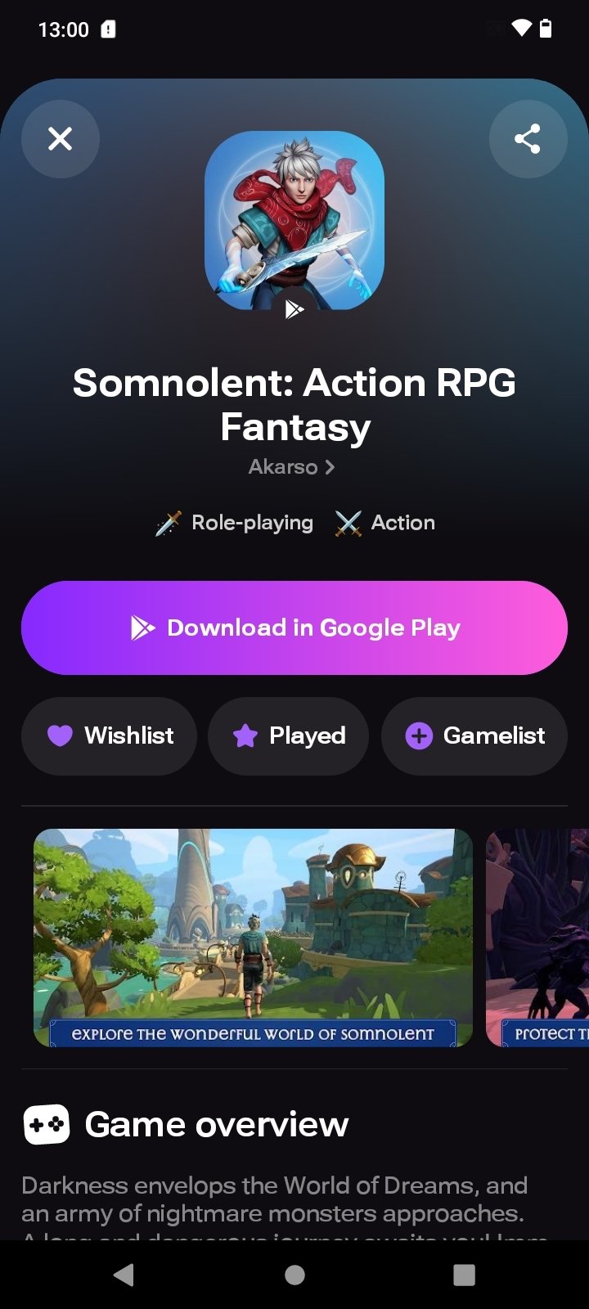
Task: Tap the Somnolent game app icon
Action: pos(294,220)
